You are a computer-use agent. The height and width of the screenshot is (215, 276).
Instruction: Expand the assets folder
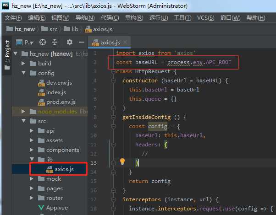click(x=32, y=140)
